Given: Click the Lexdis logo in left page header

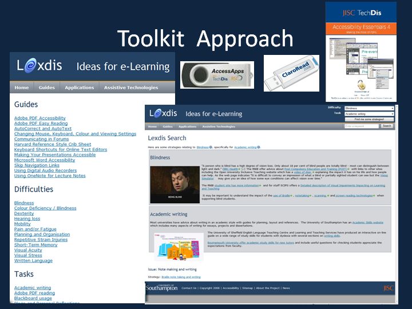Looking at the screenshot, I should coord(39,66).
